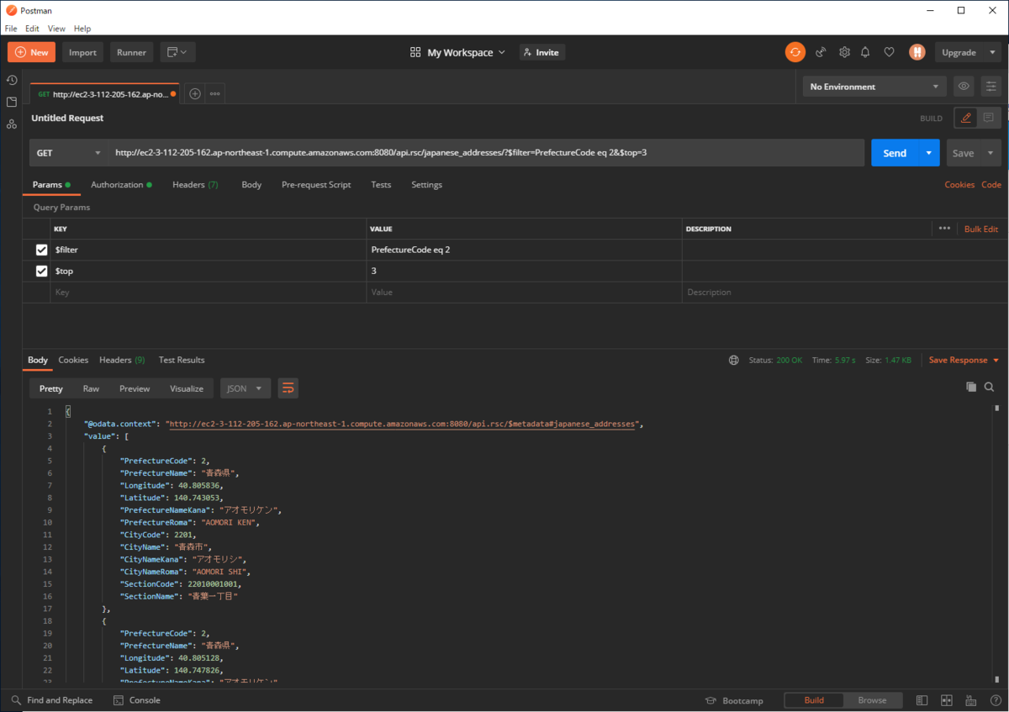This screenshot has height=712, width=1009.
Task: Open the help question mark icon
Action: [x=996, y=700]
